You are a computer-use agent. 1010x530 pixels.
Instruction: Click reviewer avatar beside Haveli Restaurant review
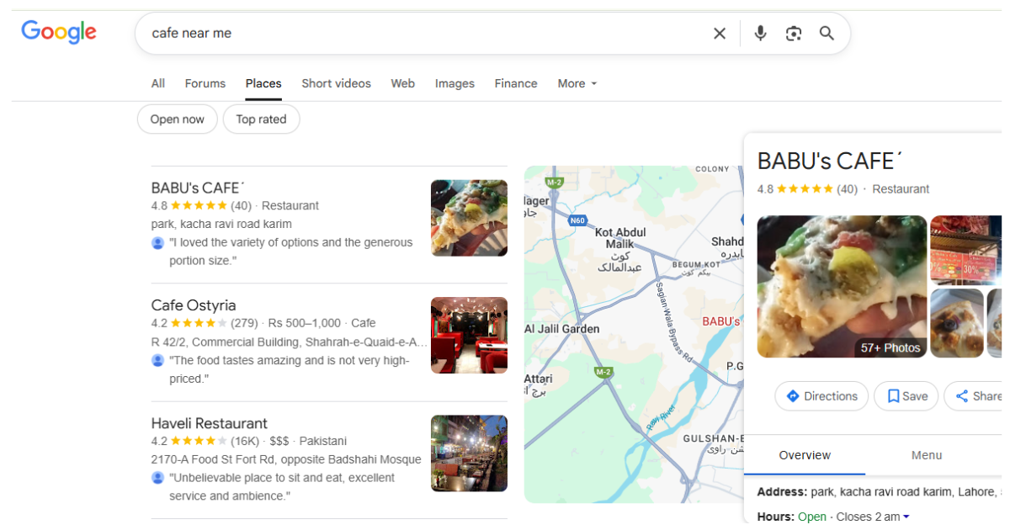pos(157,478)
